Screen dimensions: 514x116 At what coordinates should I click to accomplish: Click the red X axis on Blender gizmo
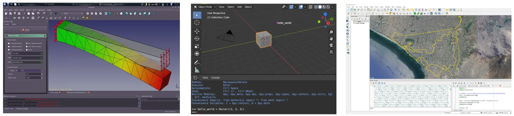[328, 23]
